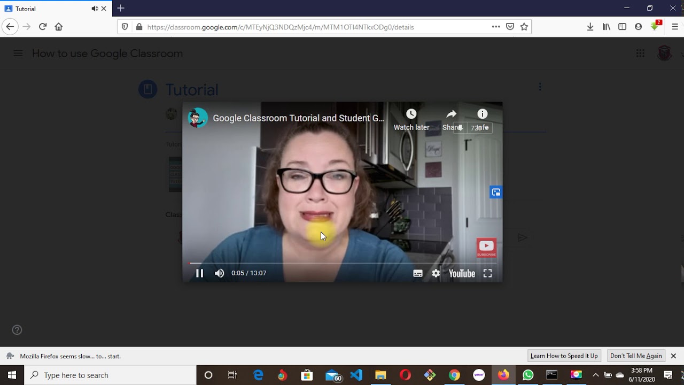
Task: Pop out video with picture-in-picture button
Action: [x=496, y=192]
